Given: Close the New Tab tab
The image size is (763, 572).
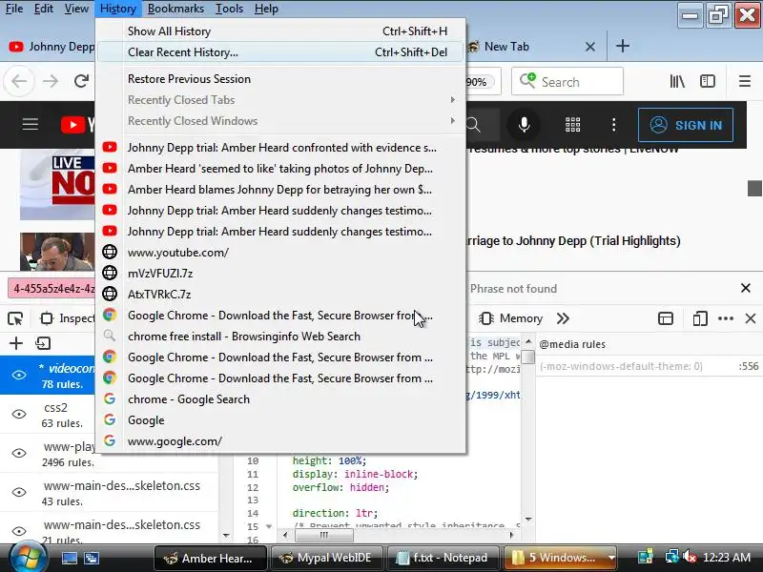Looking at the screenshot, I should [x=590, y=47].
